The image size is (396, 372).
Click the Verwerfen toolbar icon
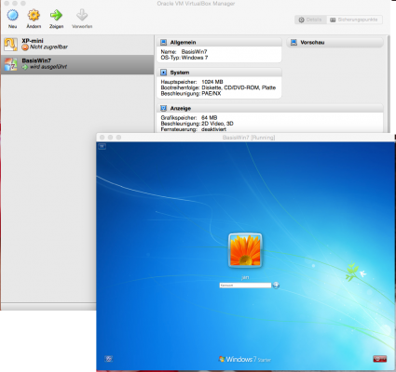tap(82, 15)
